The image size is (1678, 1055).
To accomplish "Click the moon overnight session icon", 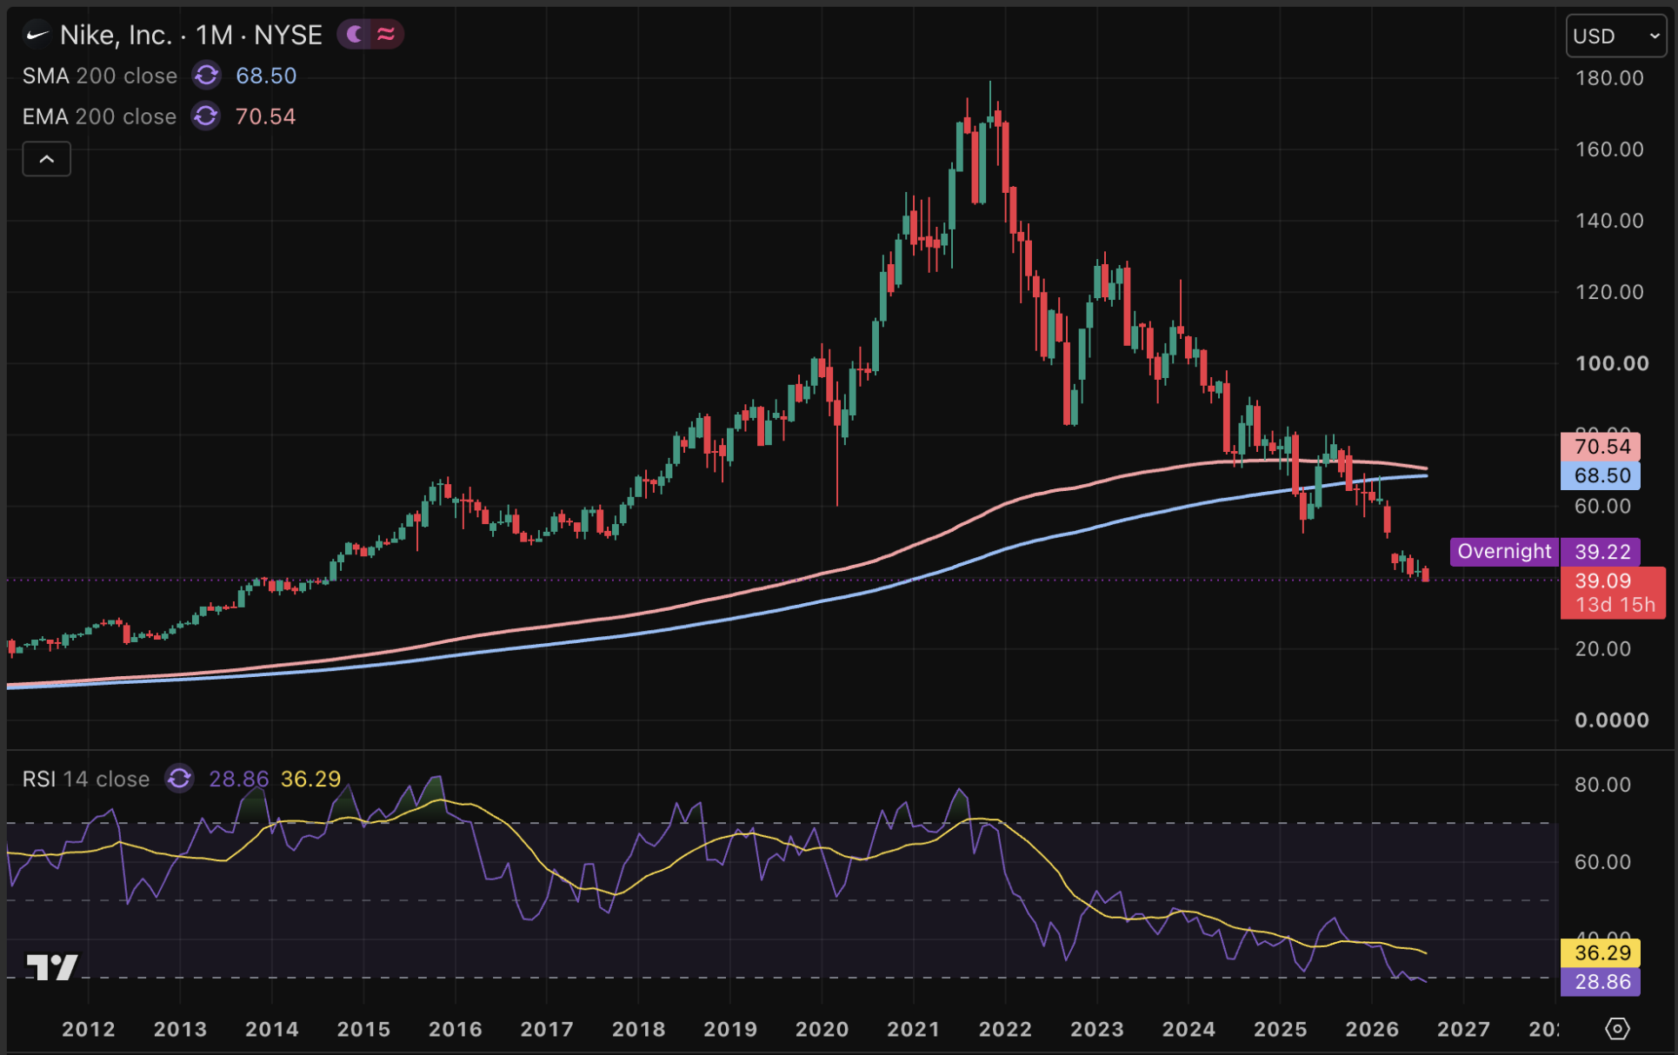I will pyautogui.click(x=355, y=35).
